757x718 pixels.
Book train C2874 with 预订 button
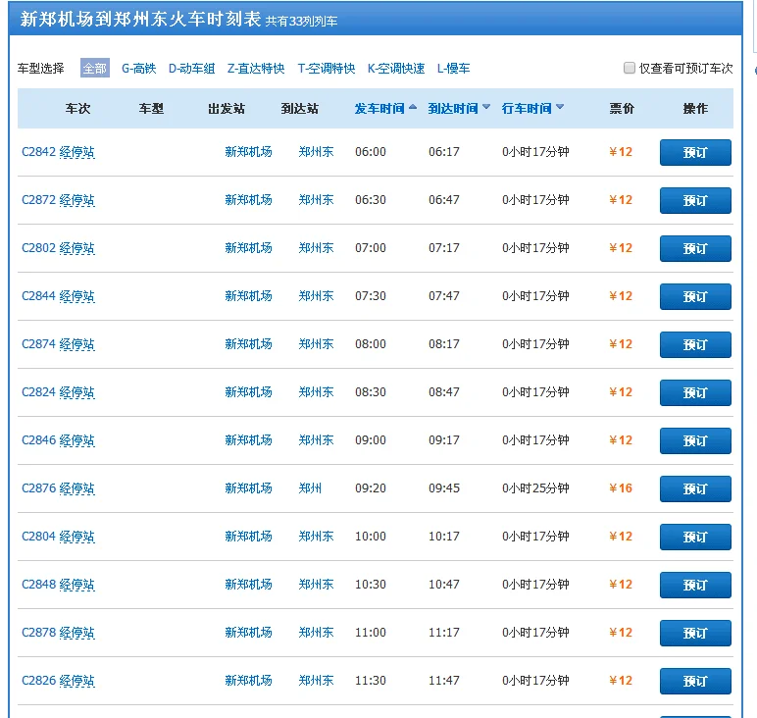point(695,344)
